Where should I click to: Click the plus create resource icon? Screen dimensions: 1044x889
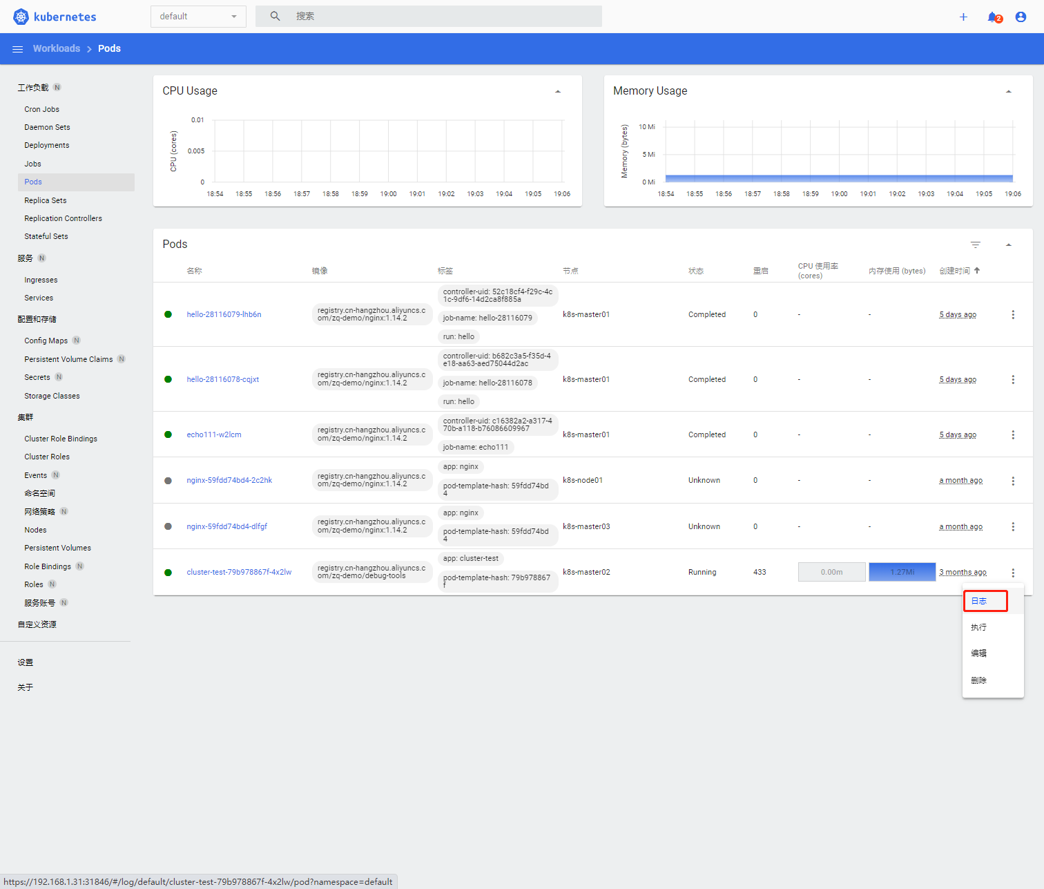tap(963, 17)
